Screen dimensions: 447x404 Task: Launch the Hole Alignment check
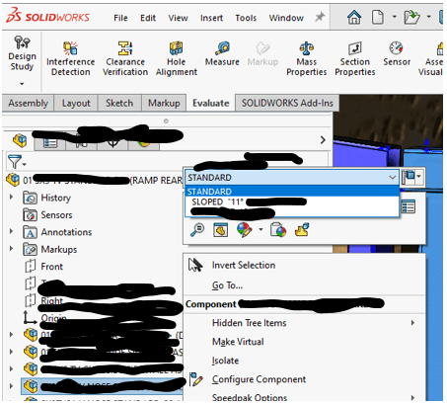177,58
